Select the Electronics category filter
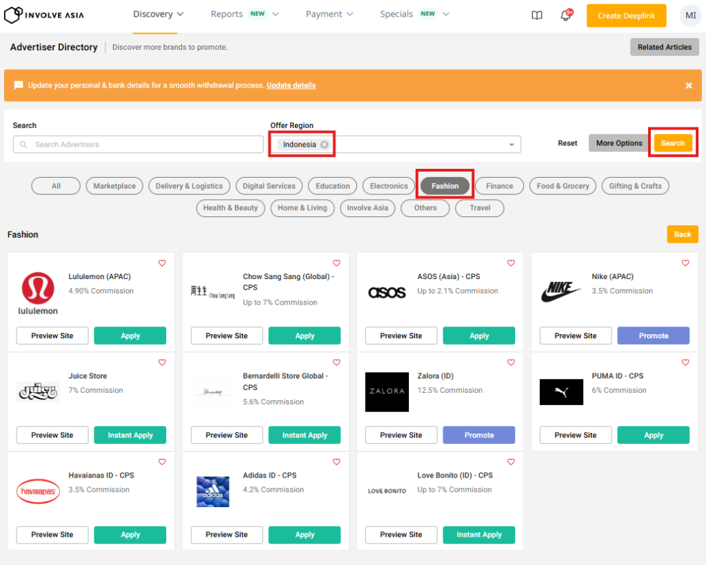The image size is (706, 565). [x=389, y=186]
